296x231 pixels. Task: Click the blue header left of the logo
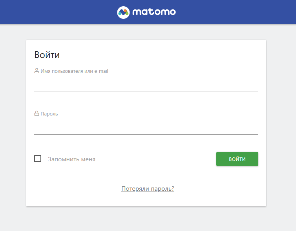tap(59, 12)
